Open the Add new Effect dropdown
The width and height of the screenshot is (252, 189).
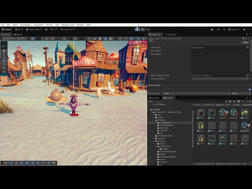point(220,79)
